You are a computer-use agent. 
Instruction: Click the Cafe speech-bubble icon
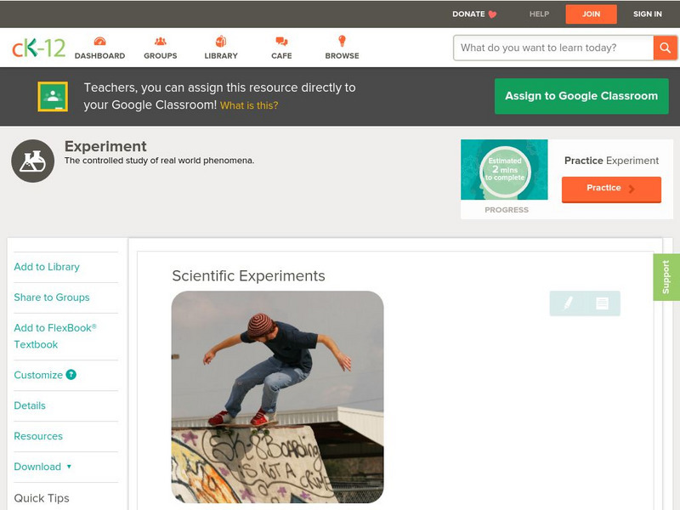click(280, 40)
